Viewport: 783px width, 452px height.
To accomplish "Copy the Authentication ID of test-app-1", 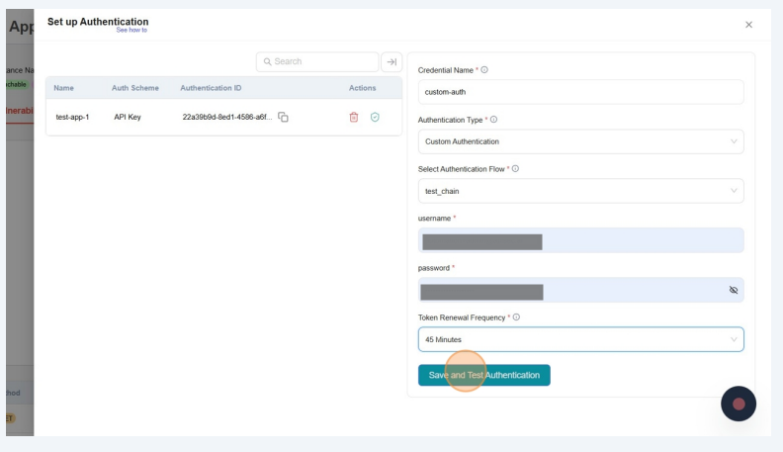I will click(283, 118).
